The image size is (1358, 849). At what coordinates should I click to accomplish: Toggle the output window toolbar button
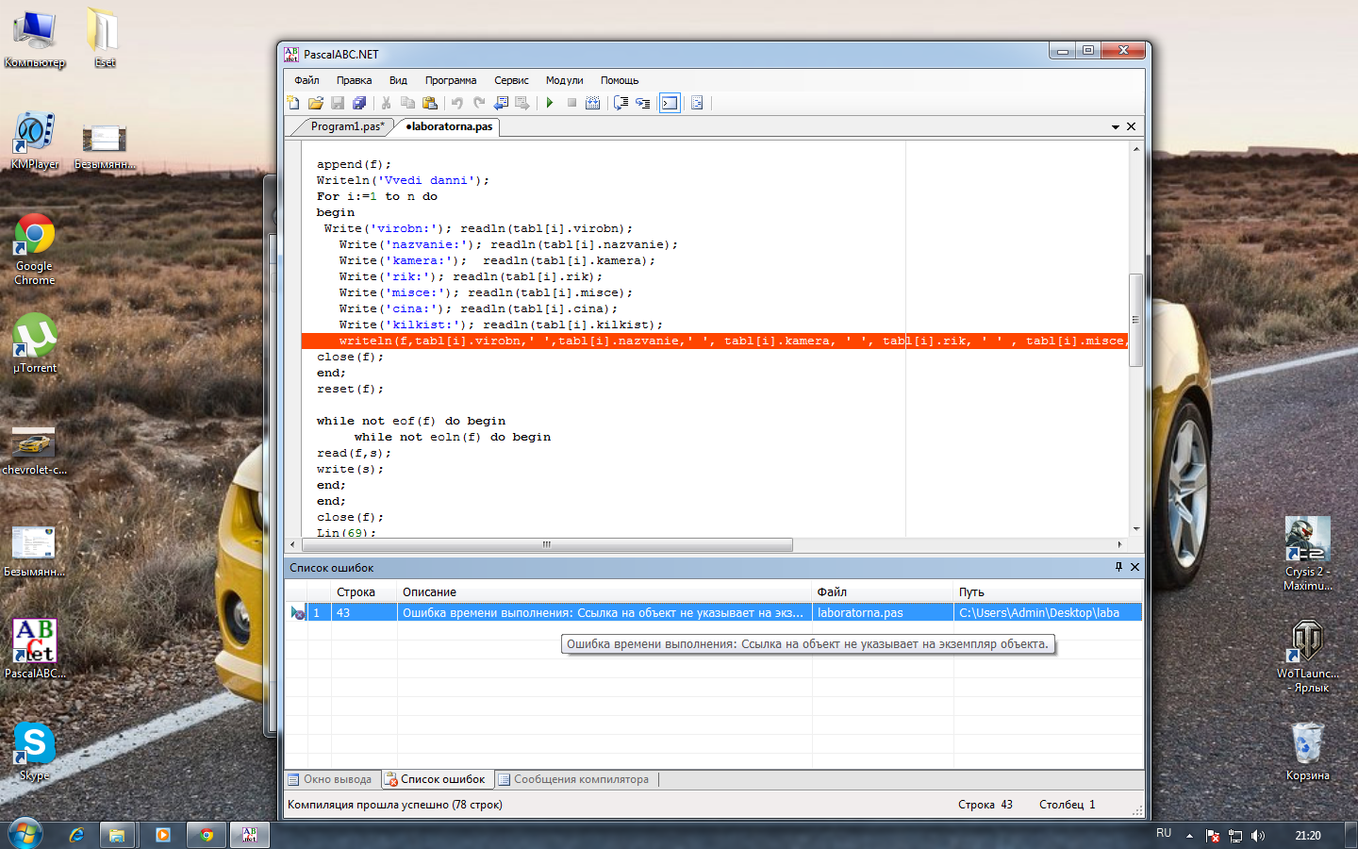(x=670, y=103)
